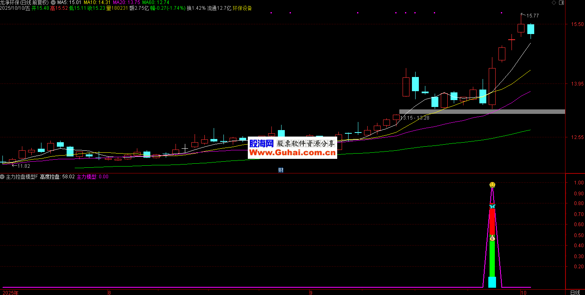Click the month 9 marker on time axis

pos(310,292)
